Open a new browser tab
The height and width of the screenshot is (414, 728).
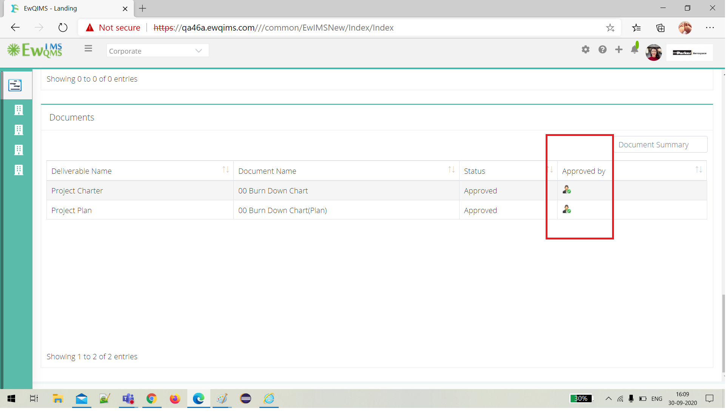click(142, 8)
